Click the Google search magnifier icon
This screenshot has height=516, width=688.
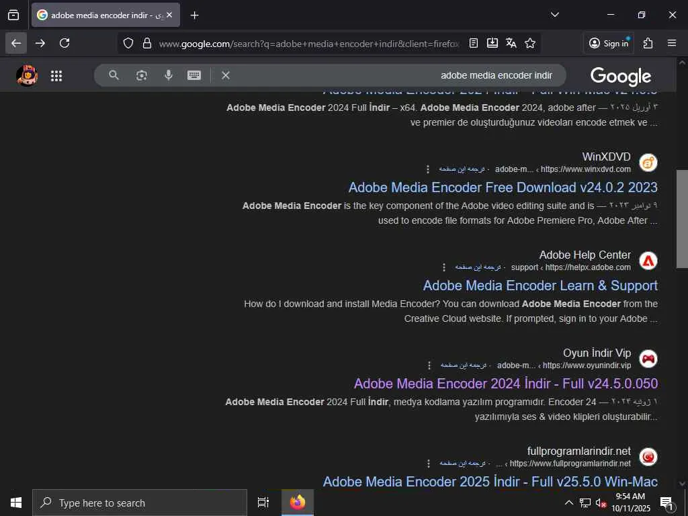[x=114, y=75]
